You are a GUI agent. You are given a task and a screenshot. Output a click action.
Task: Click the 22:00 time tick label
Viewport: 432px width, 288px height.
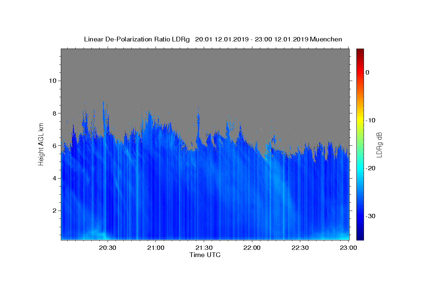pos(252,248)
